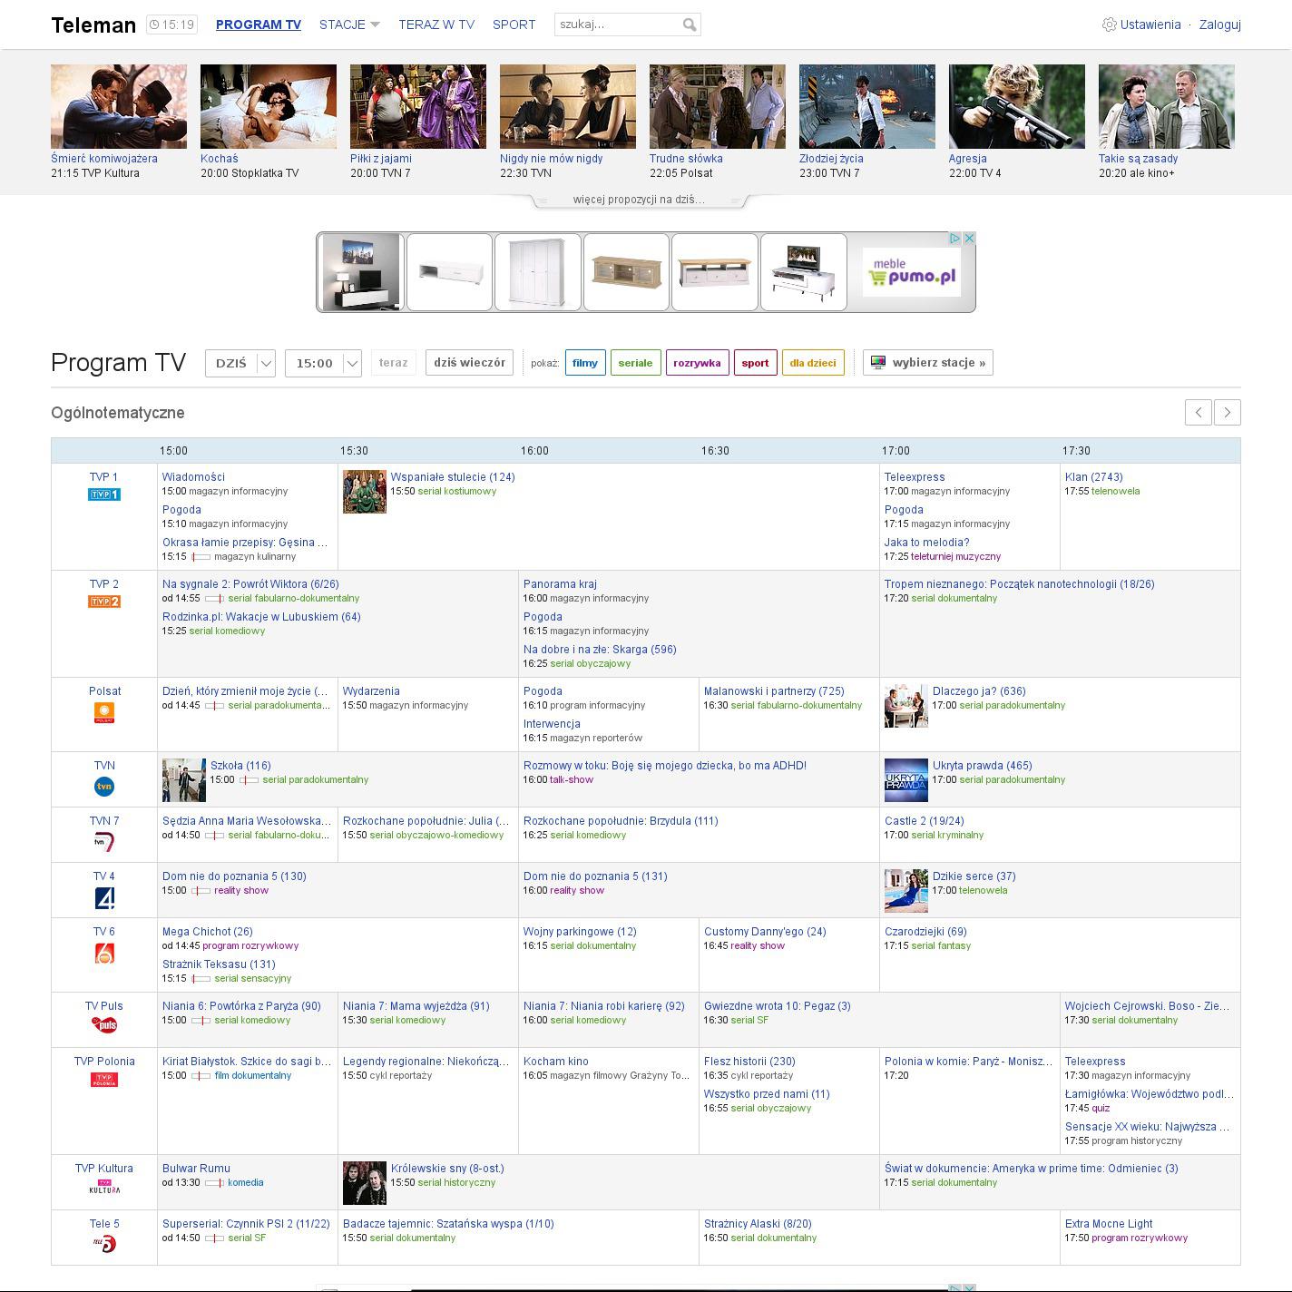Click the TVN channel logo icon
Image resolution: width=1292 pixels, height=1292 pixels.
tap(103, 787)
